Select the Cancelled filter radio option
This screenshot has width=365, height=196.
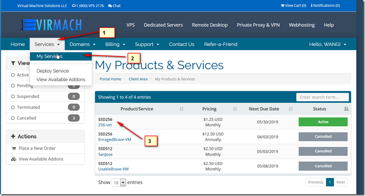coord(13,118)
